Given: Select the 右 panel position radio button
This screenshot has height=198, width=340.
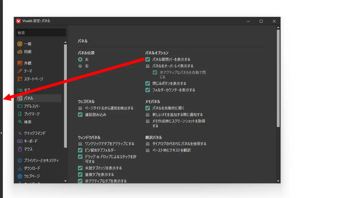Looking at the screenshot, I should pos(80,66).
